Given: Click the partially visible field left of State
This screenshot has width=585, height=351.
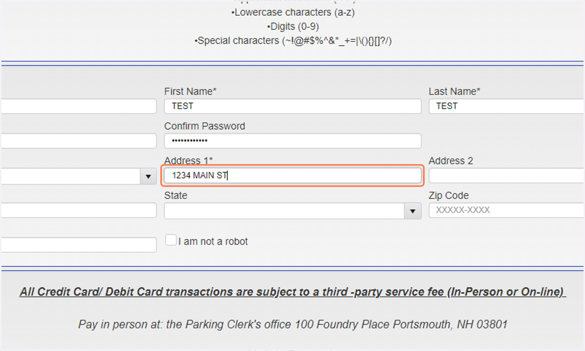Looking at the screenshot, I should coord(78,210).
